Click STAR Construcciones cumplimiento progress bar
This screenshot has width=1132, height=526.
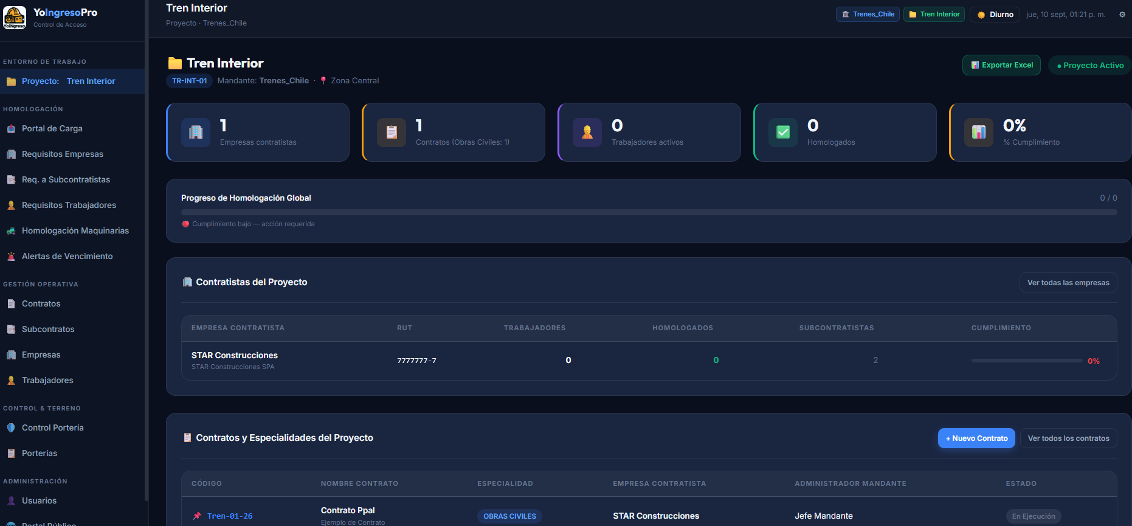click(1027, 361)
